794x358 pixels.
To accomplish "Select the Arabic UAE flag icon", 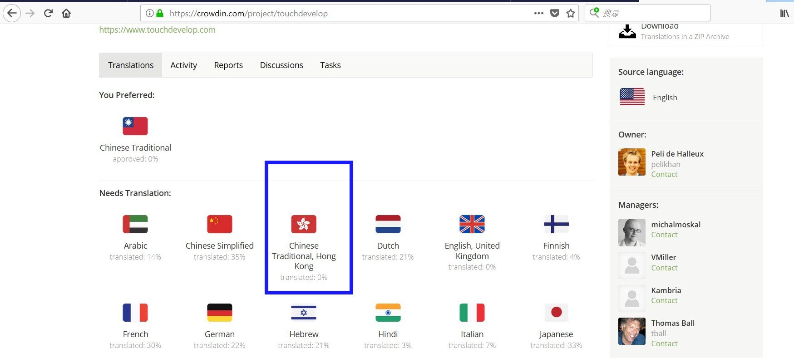I will [135, 224].
